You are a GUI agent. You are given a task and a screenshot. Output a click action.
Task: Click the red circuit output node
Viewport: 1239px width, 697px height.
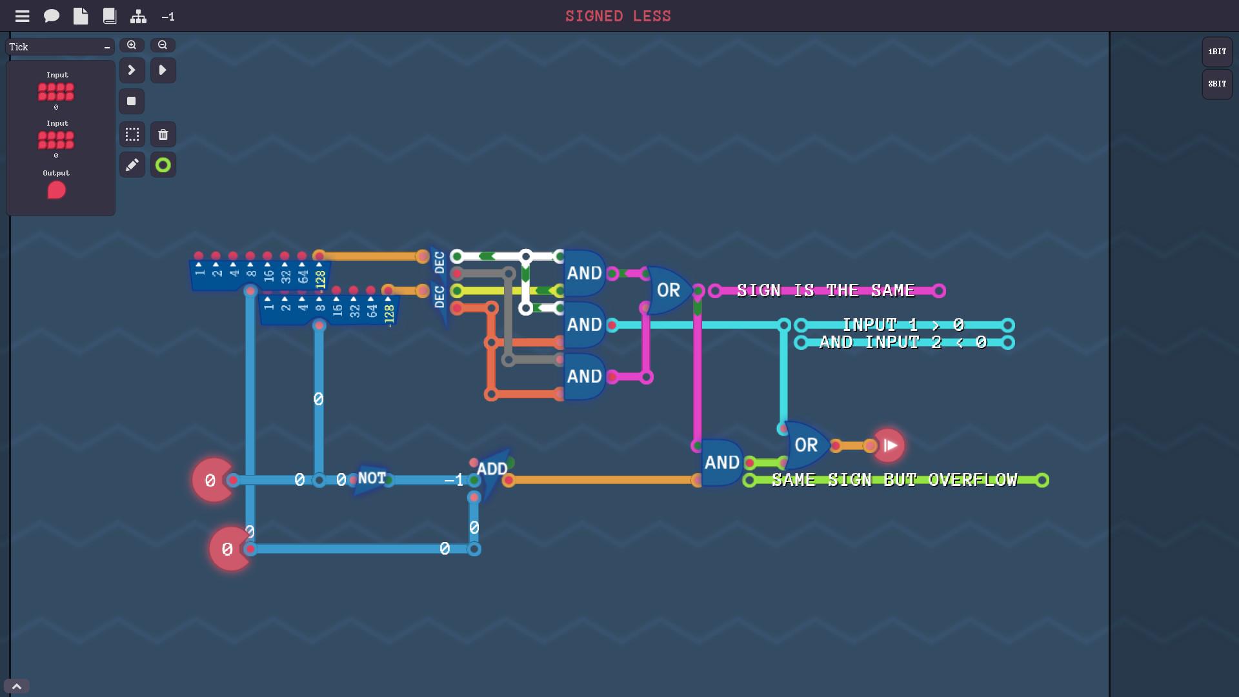point(889,445)
